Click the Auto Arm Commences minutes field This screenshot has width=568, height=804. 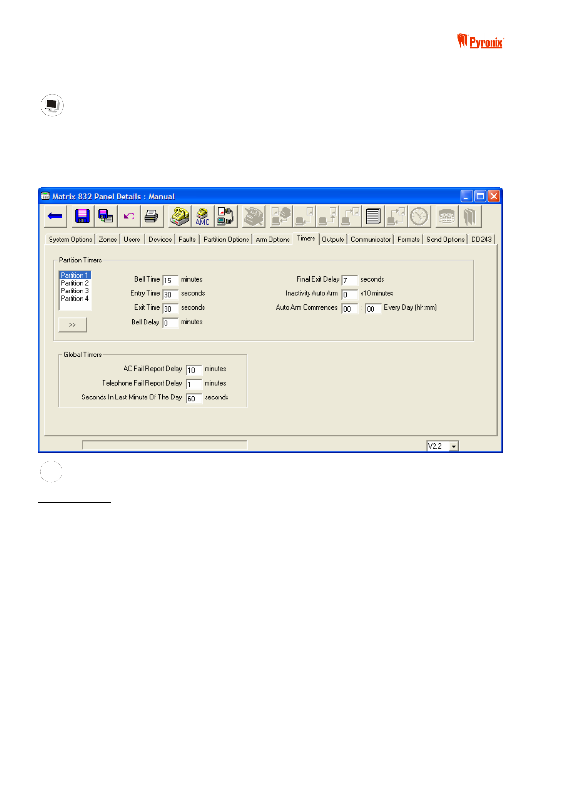pos(373,309)
